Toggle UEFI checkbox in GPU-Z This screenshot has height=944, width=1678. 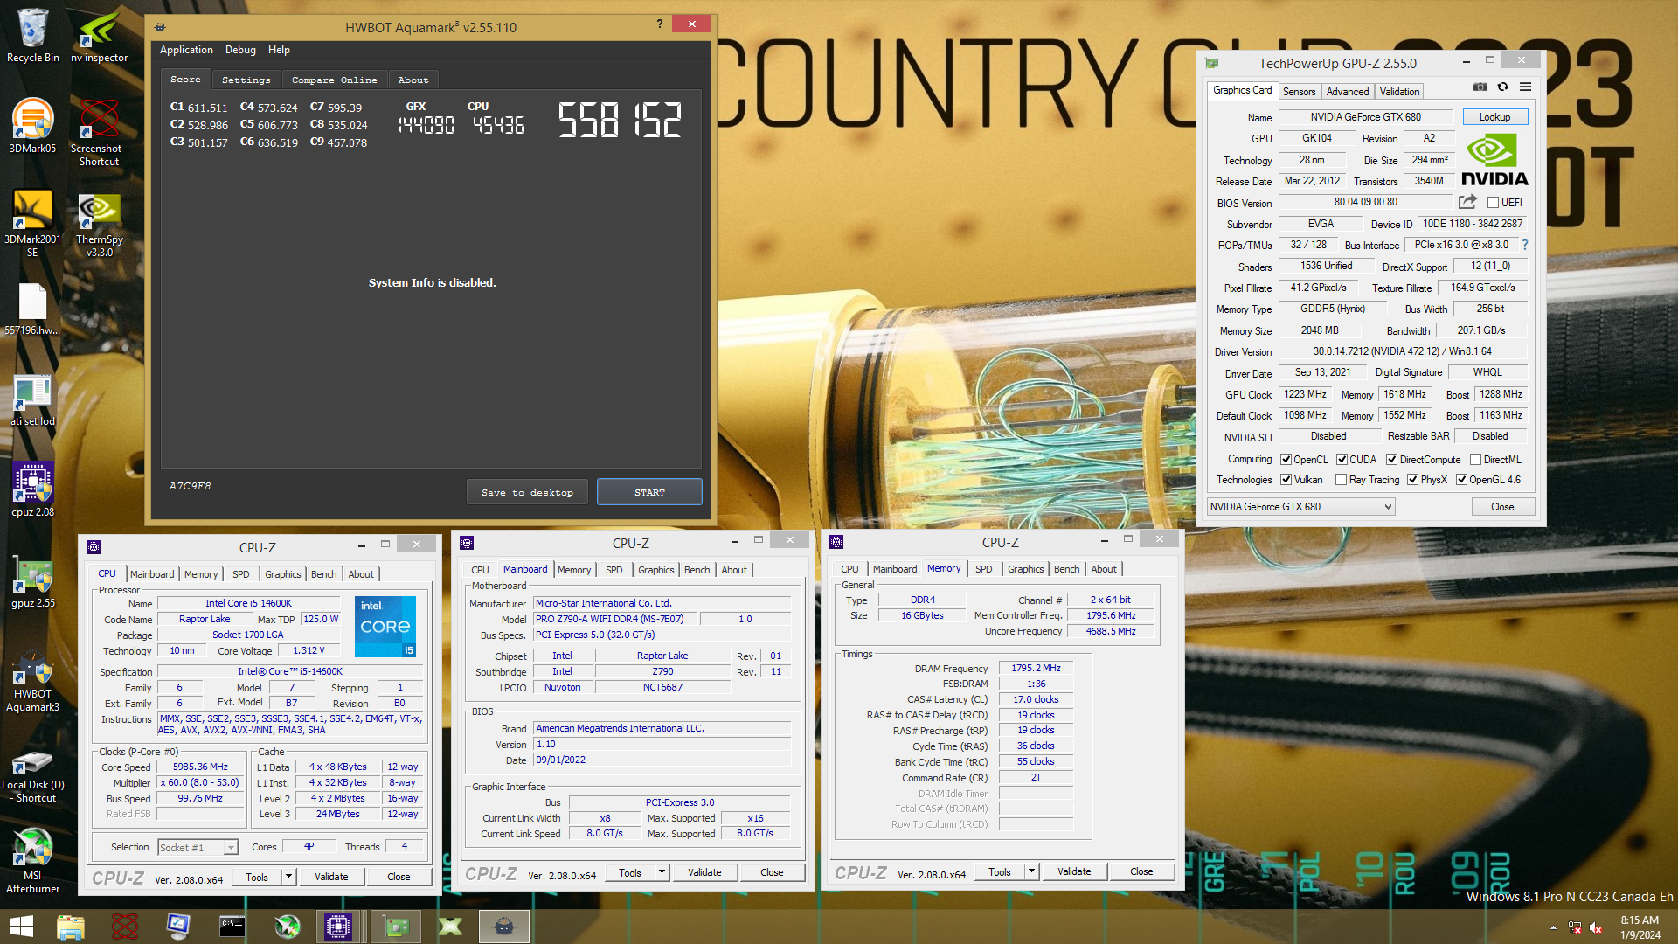point(1494,203)
